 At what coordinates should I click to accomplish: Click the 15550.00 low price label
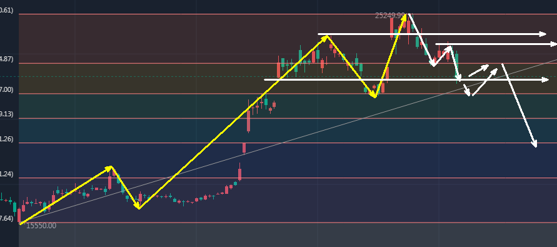pyautogui.click(x=41, y=226)
